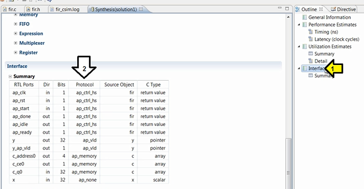This screenshot has width=364, height=189.
Task: Expand the FIFO section
Action: tap(16, 24)
